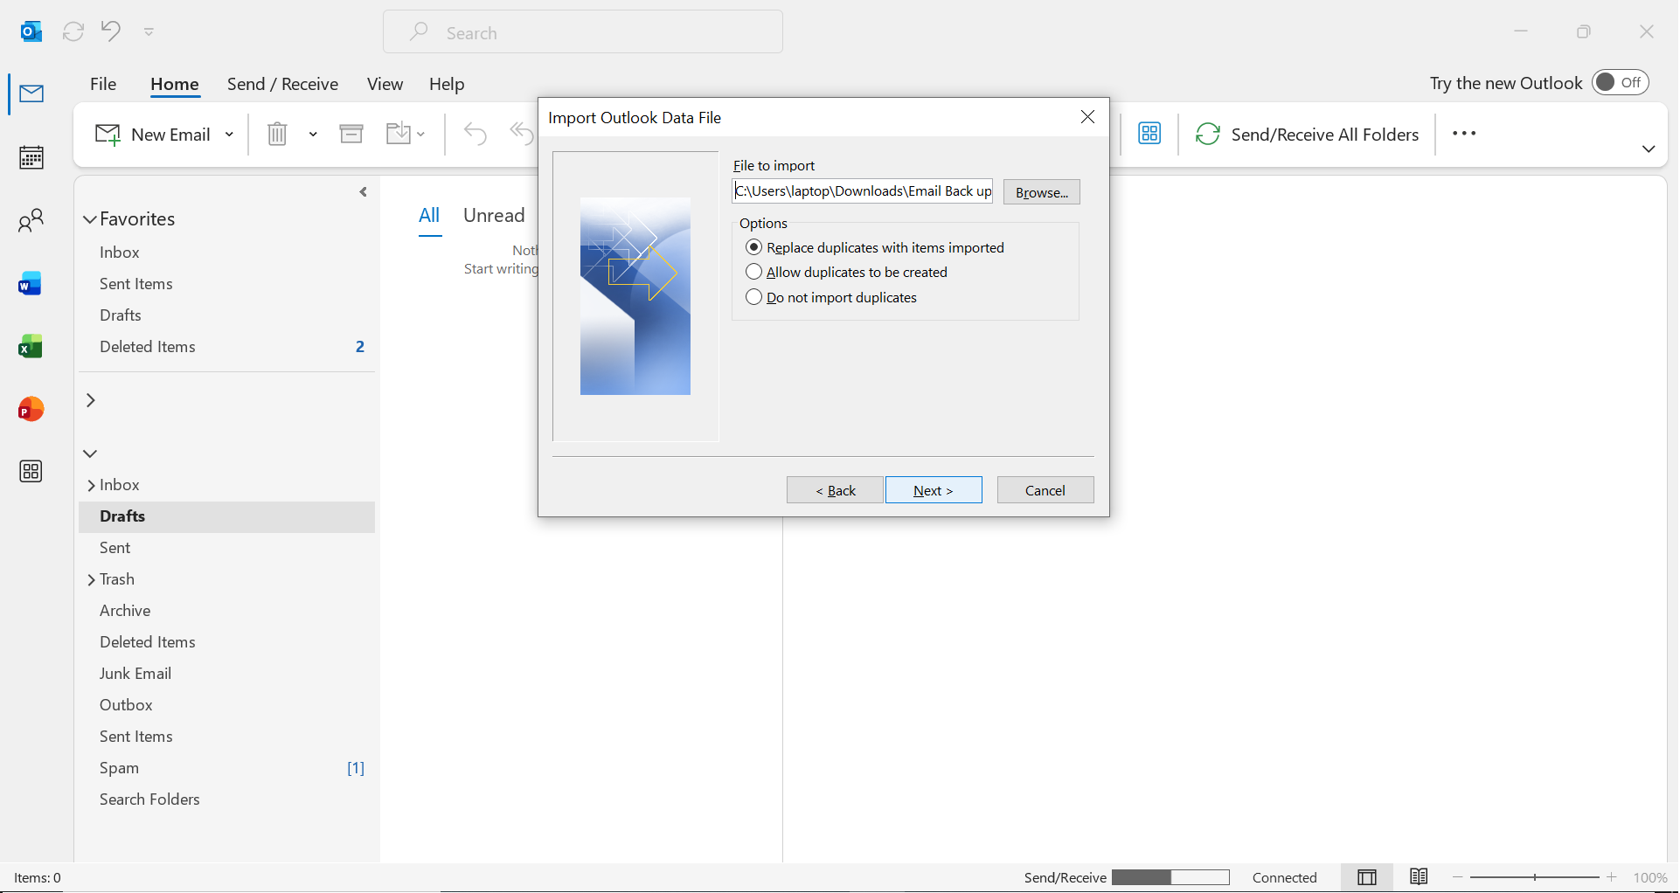The image size is (1680, 893).
Task: Click zoom out minus button
Action: pyautogui.click(x=1457, y=877)
